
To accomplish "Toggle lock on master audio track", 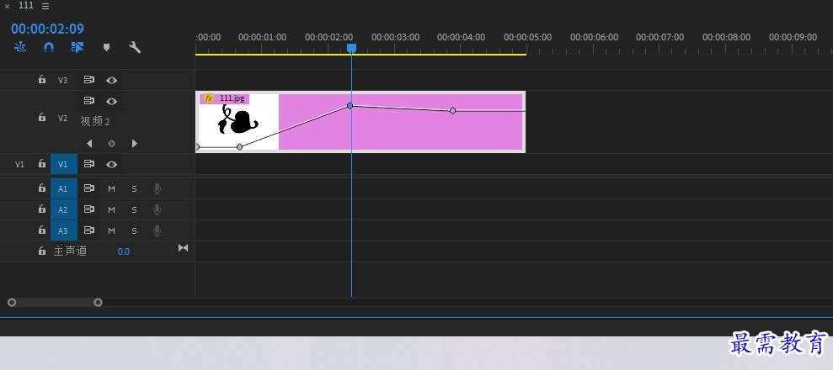I will coord(42,251).
